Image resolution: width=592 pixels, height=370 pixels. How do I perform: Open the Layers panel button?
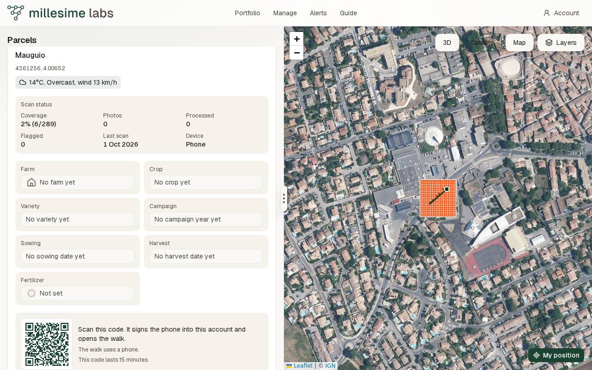[x=561, y=43]
